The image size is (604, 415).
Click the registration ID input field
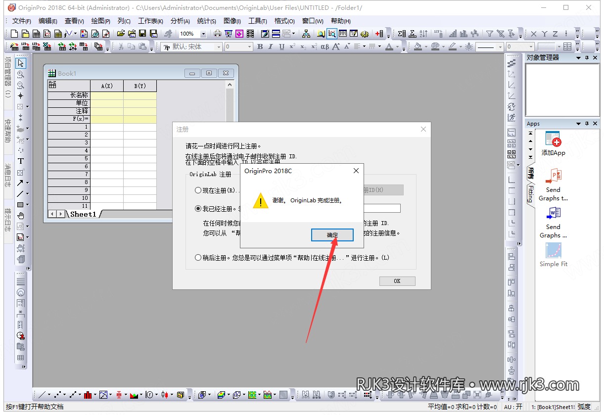(x=382, y=209)
